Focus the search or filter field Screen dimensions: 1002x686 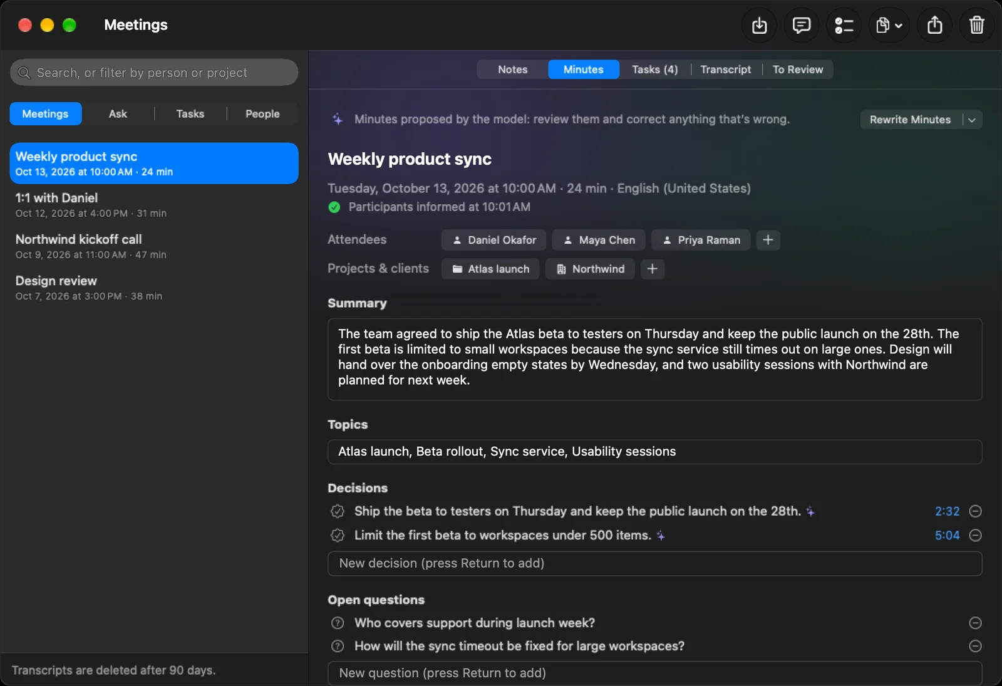coord(154,73)
